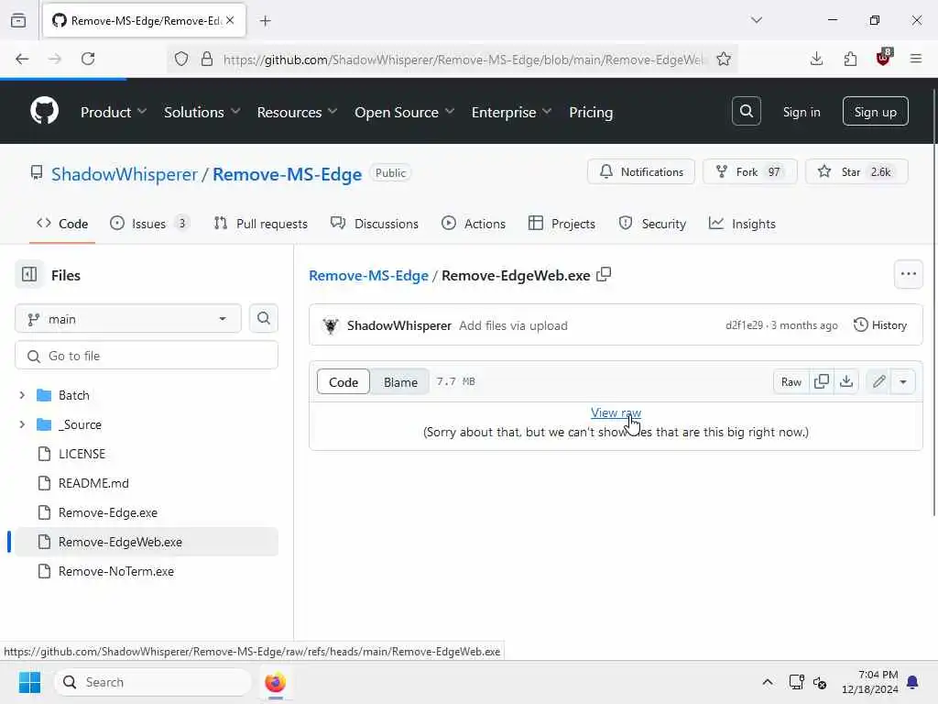938x704 pixels.
Task: Bookmark this page with the star icon
Action: [x=724, y=59]
